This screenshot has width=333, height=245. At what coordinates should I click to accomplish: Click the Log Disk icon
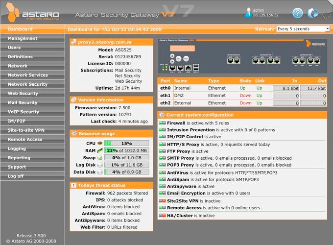point(100,165)
